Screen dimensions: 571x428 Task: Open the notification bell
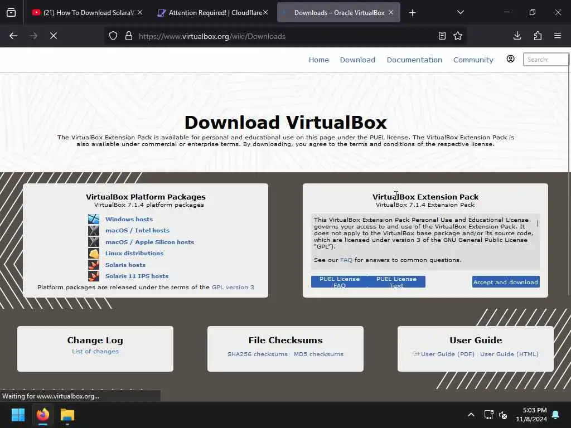pos(556,415)
